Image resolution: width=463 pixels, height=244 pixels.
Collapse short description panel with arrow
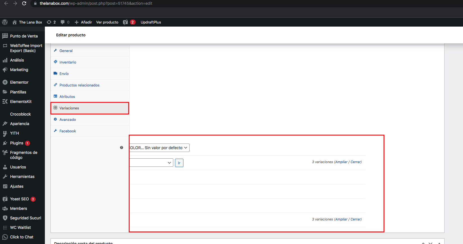439,243
